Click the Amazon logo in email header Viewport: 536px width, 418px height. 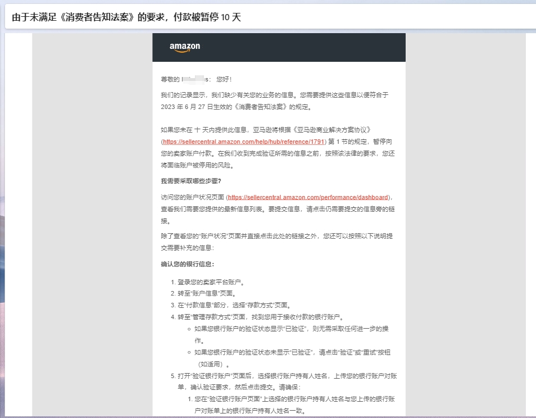tap(185, 48)
